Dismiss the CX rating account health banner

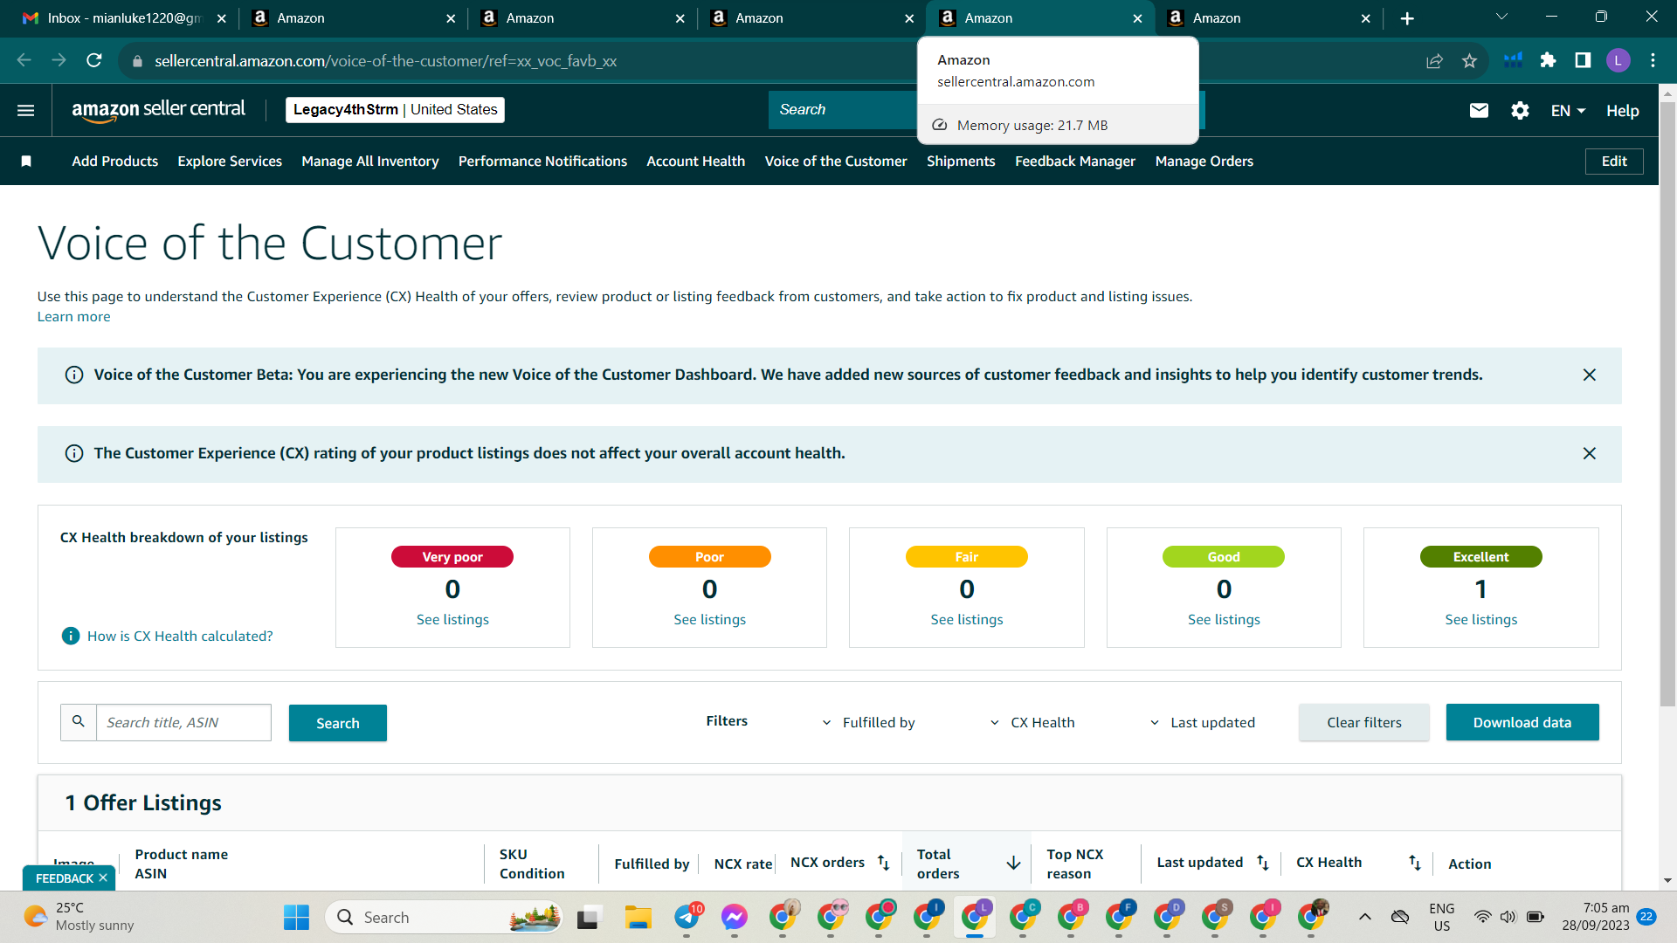[x=1590, y=453]
